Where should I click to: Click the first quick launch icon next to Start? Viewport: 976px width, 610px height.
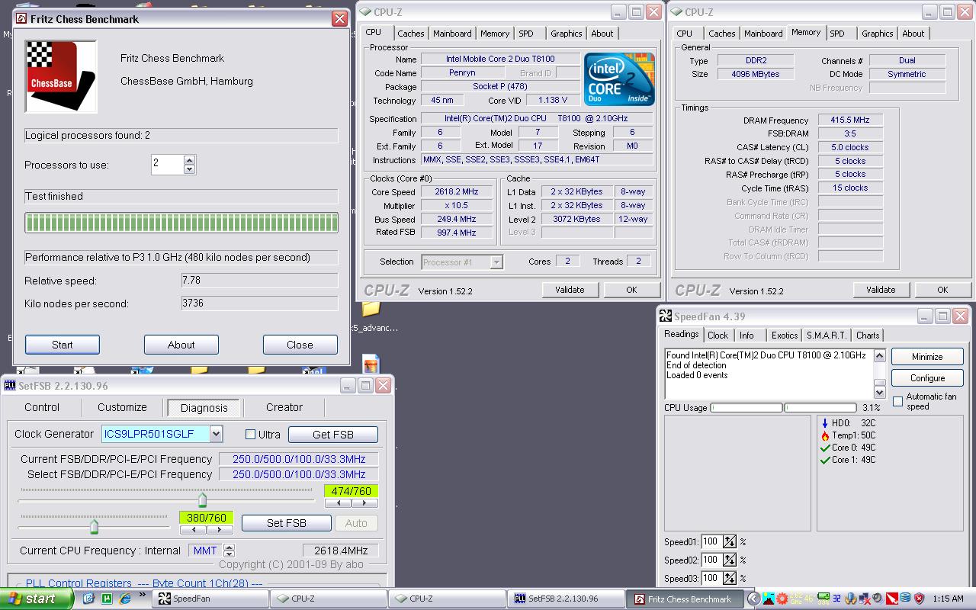point(88,599)
